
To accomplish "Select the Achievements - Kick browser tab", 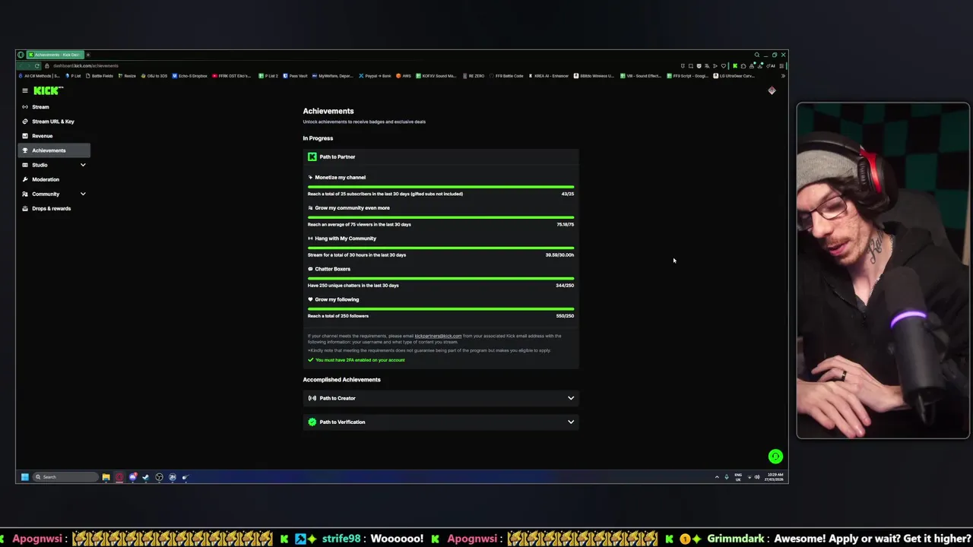I will (55, 55).
